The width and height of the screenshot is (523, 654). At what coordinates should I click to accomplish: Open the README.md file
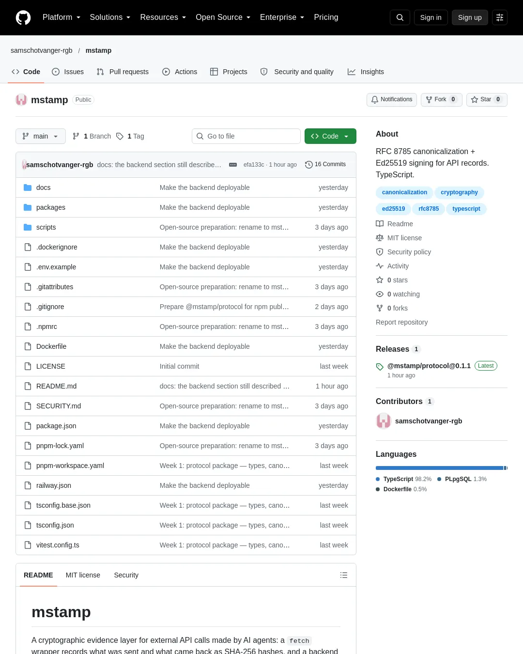[x=56, y=386]
